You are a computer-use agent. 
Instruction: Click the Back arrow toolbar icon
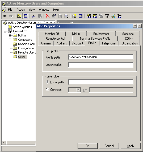coord(5,16)
